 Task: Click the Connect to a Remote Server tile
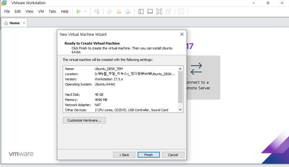(203, 78)
